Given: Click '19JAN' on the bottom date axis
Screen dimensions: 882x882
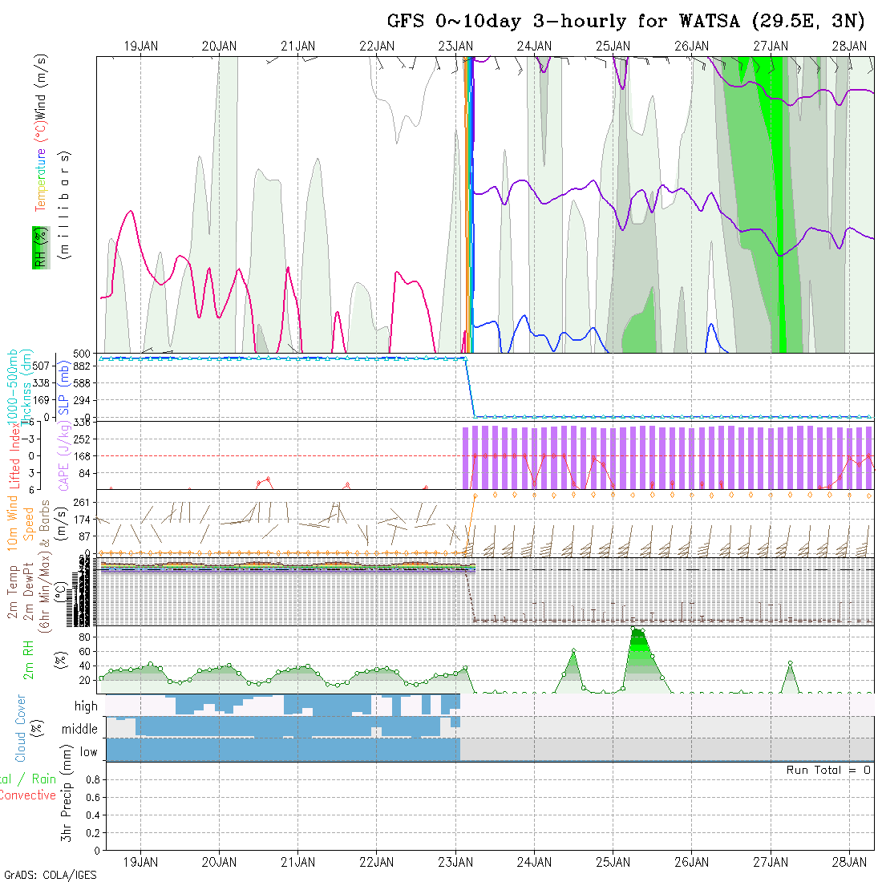Looking at the screenshot, I should click(140, 862).
